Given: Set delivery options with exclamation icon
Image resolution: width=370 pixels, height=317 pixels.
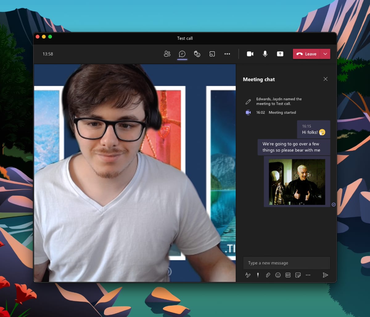Looking at the screenshot, I should click(x=258, y=275).
